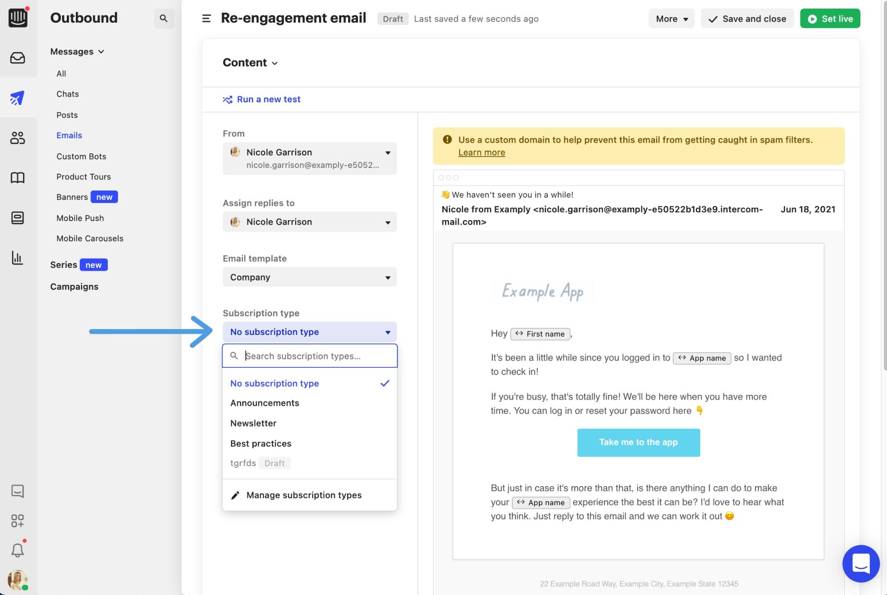This screenshot has height=595, width=887.
Task: Open the Intercom logo home icon
Action: pos(18,18)
